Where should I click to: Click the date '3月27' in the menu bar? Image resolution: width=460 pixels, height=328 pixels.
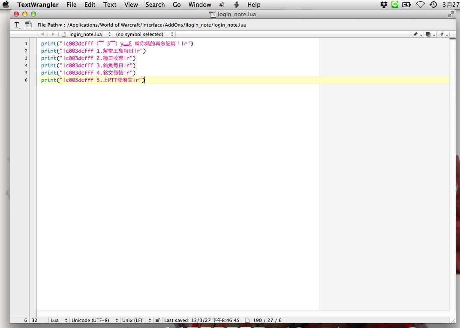click(x=451, y=4)
